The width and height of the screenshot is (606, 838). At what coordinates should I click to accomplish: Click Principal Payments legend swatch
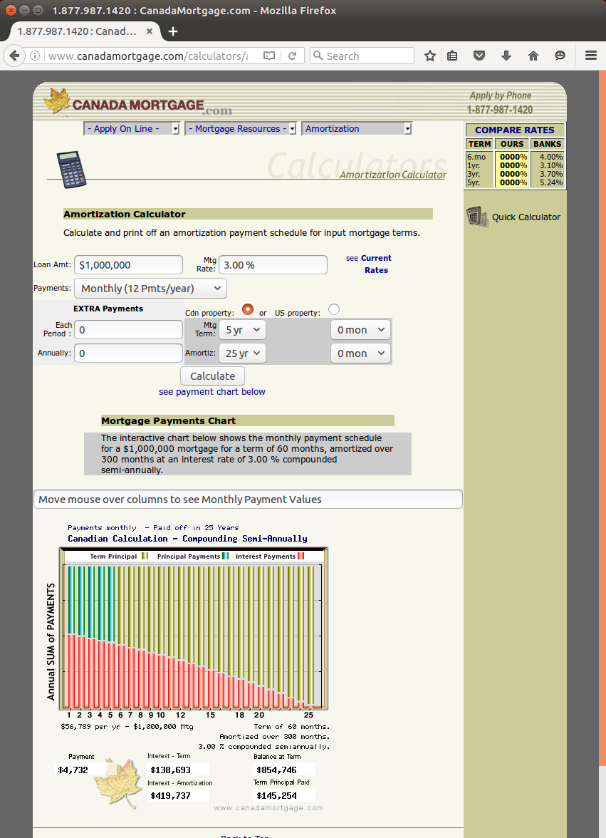(225, 557)
